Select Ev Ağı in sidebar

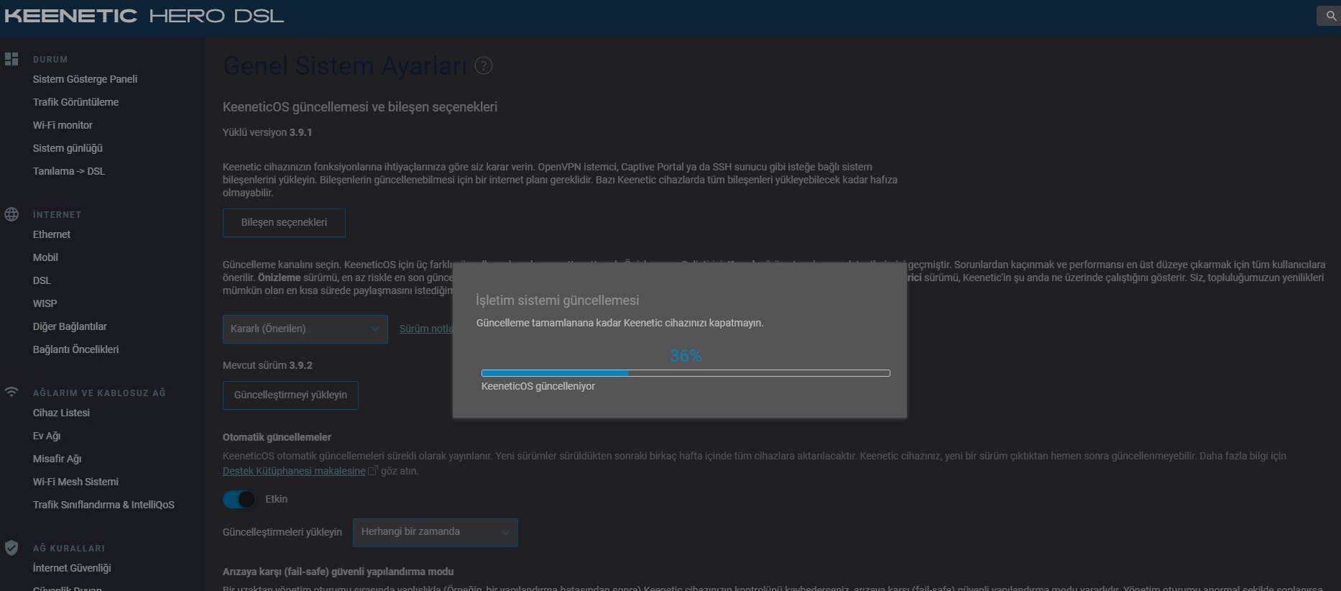(47, 436)
